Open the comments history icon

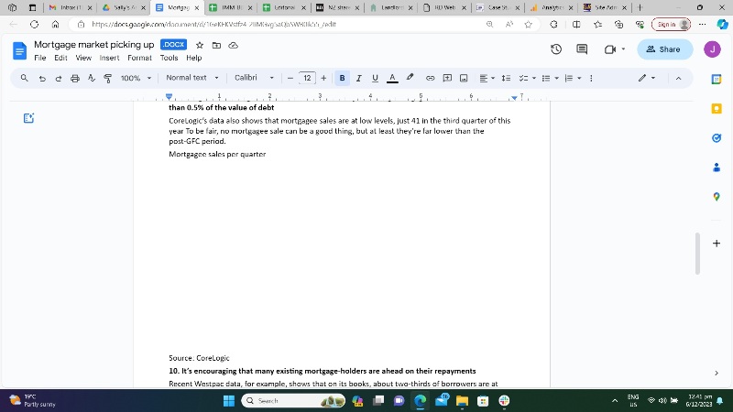[x=582, y=49]
